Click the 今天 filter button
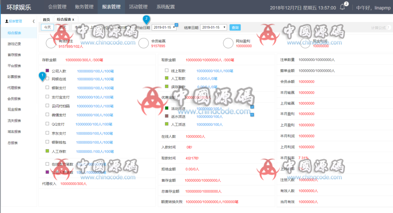Screen dimensions: 393x213 48,27
